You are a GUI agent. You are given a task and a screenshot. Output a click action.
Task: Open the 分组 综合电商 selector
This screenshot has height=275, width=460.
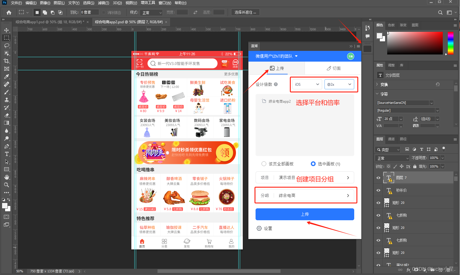[305, 196]
